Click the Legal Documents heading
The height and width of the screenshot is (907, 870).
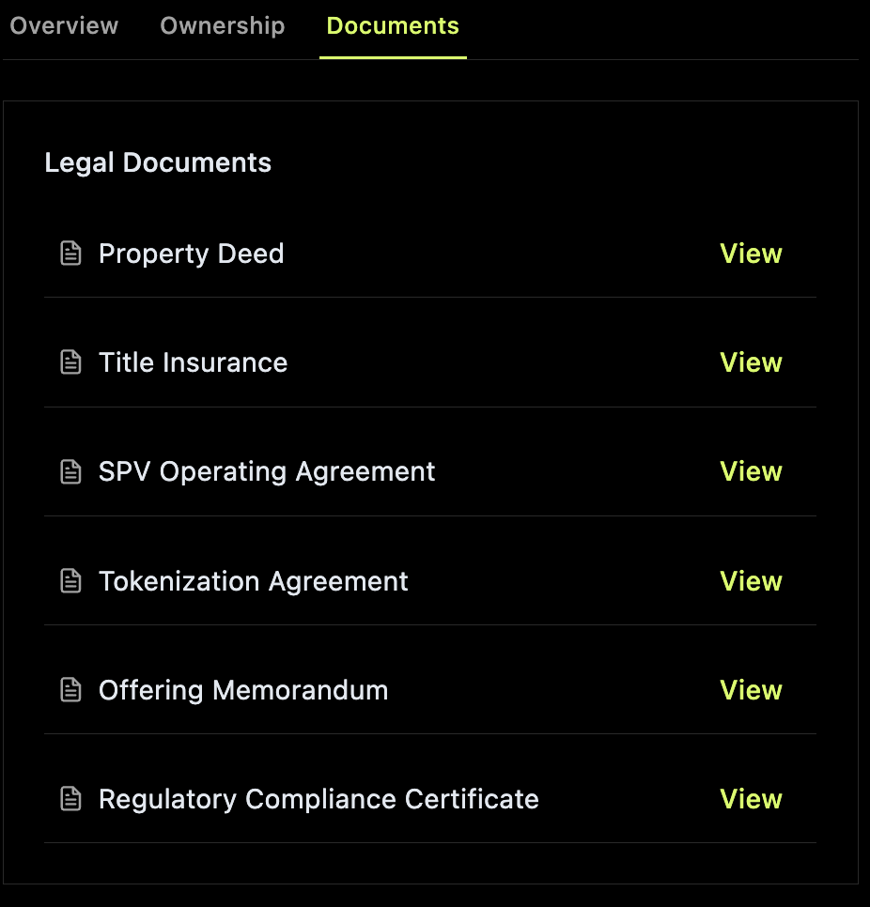[158, 162]
